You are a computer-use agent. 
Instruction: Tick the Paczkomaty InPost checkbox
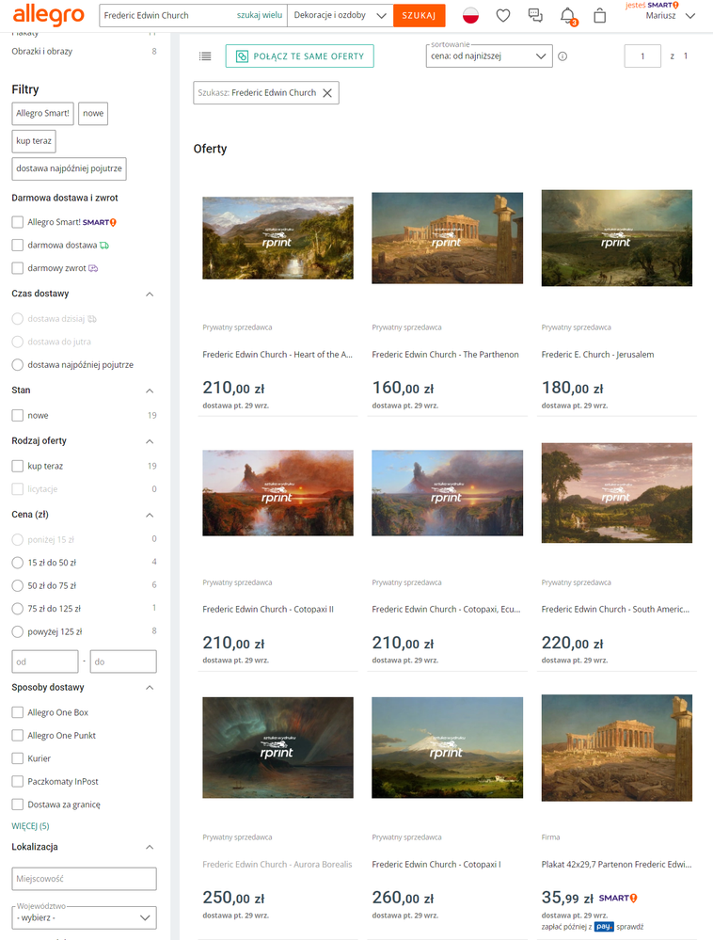[x=18, y=781]
